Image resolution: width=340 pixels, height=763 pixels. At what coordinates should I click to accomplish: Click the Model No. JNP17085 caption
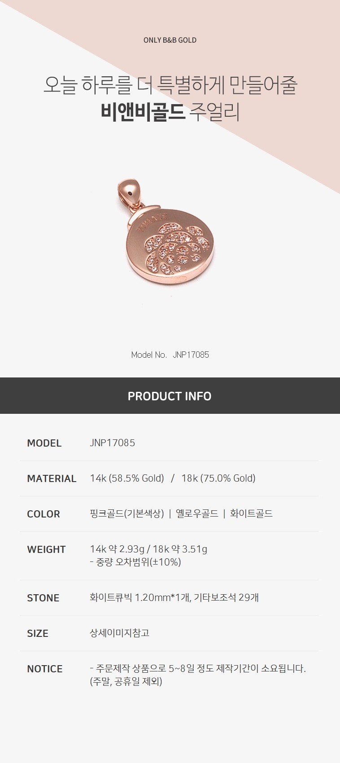(x=170, y=355)
